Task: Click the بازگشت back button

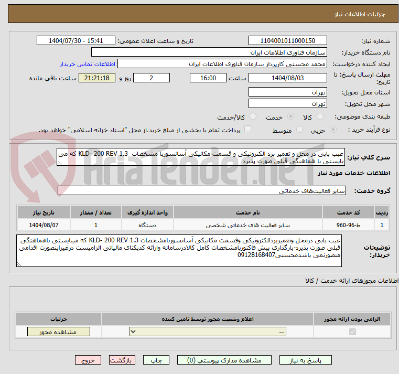Action: (122, 360)
